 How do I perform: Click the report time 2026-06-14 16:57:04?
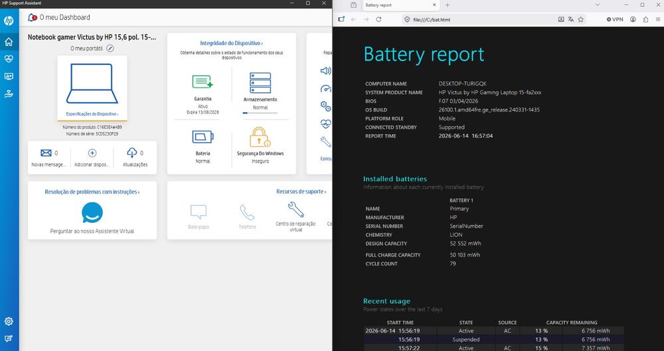click(x=465, y=136)
